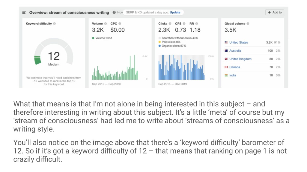
Task: Open the India country link
Action: pyautogui.click(x=233, y=75)
